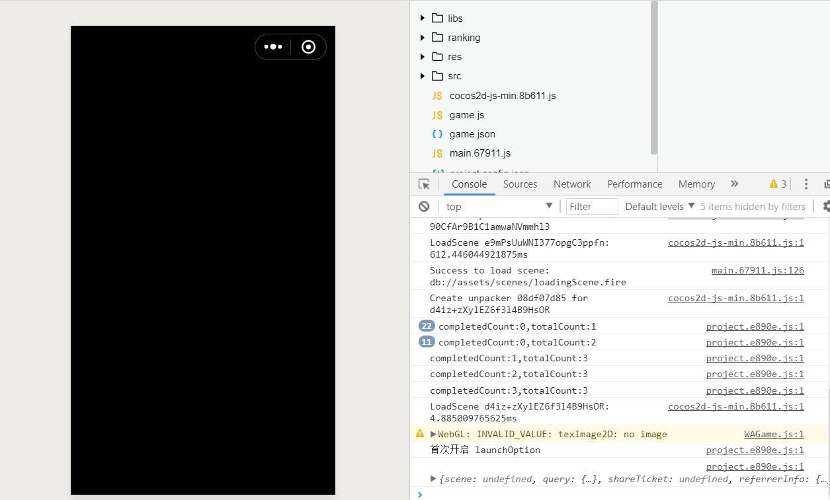Image resolution: width=830 pixels, height=500 pixels.
Task: Switch to the Performance tab
Action: coord(634,184)
